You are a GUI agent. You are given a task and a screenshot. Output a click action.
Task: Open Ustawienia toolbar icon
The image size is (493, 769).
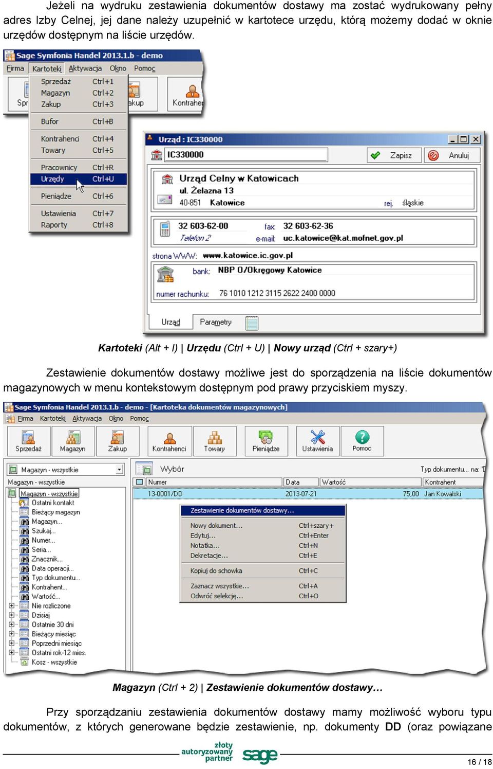coord(317,441)
